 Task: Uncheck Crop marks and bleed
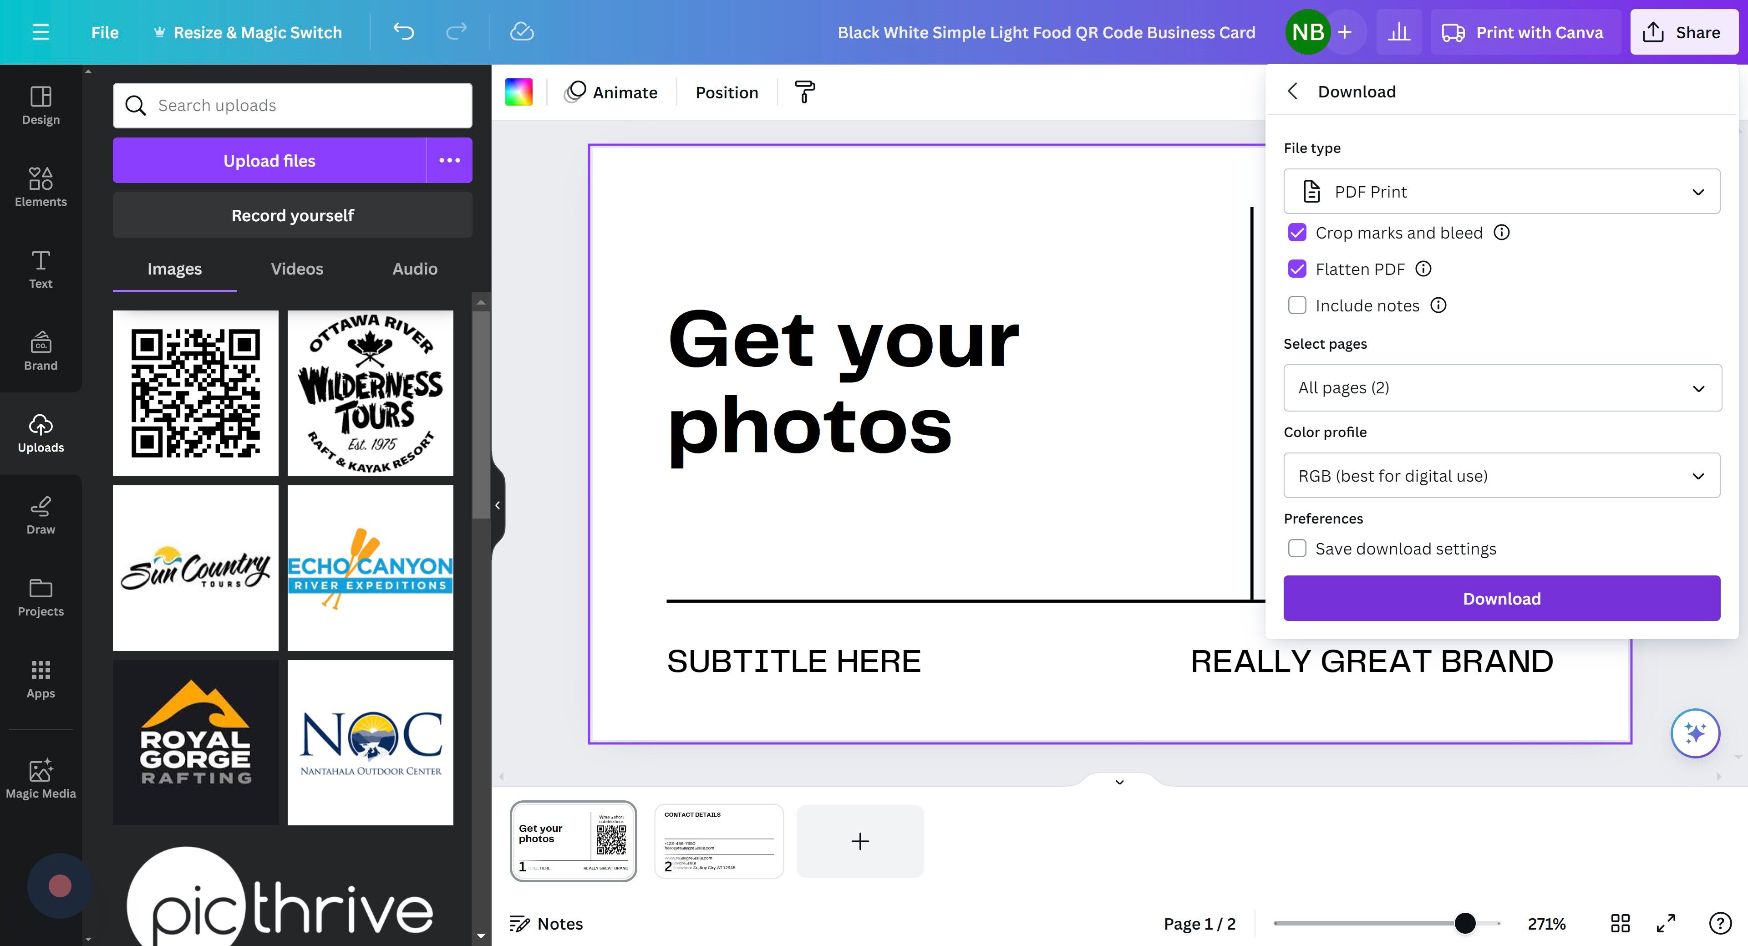[x=1297, y=233]
